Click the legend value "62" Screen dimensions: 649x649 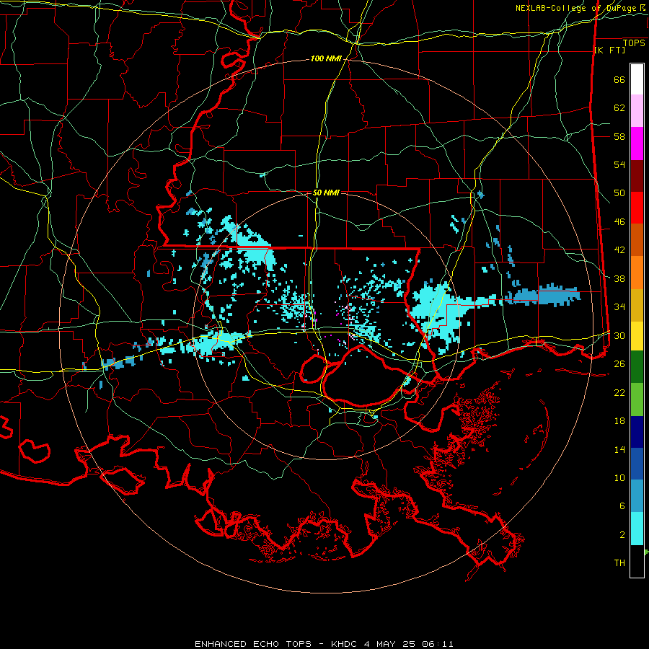coord(619,108)
